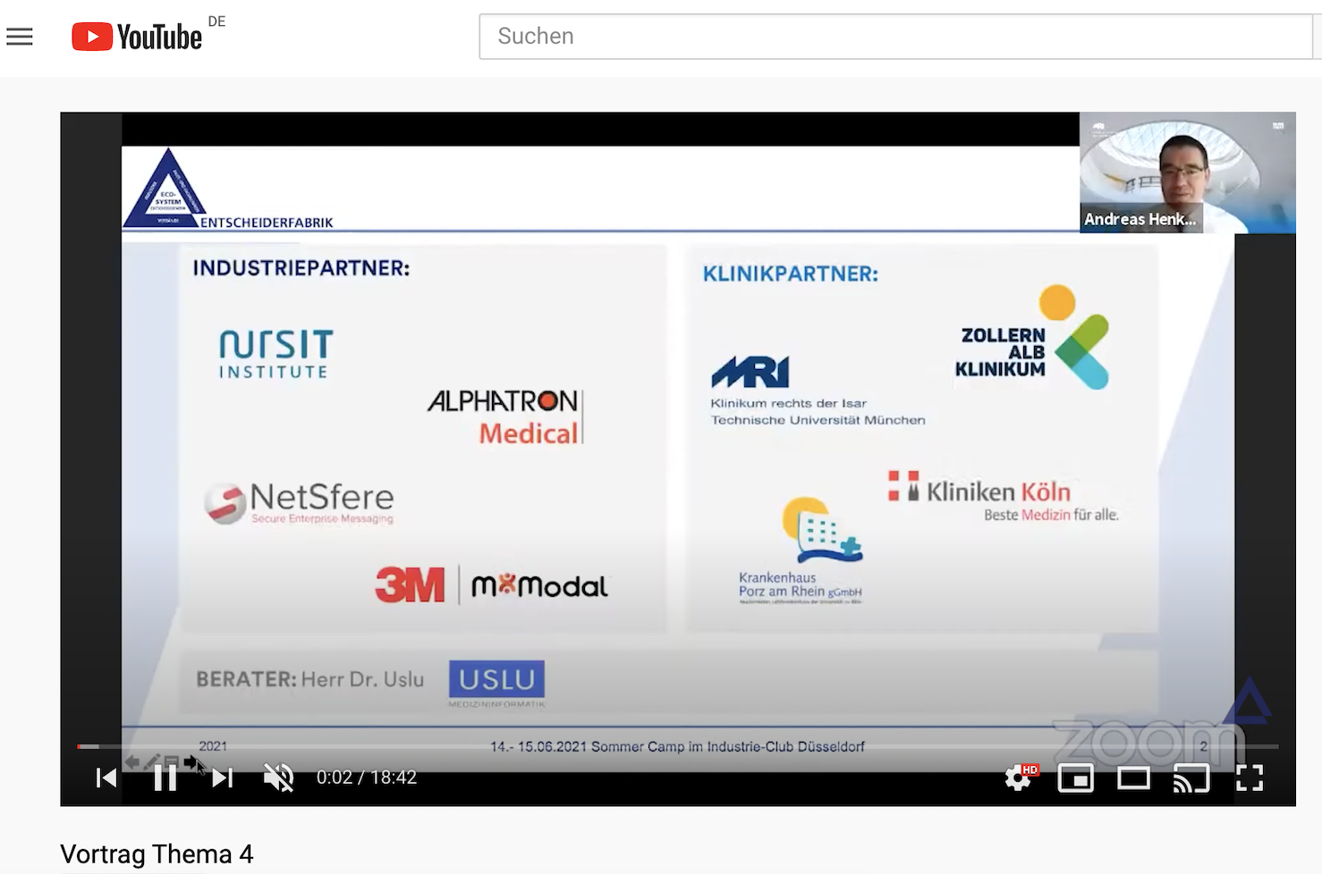Activate the miniplayer mode
Viewport: 1322px width, 874px height.
1075,778
